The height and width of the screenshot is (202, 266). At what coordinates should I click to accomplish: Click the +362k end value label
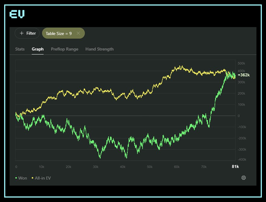(x=244, y=75)
